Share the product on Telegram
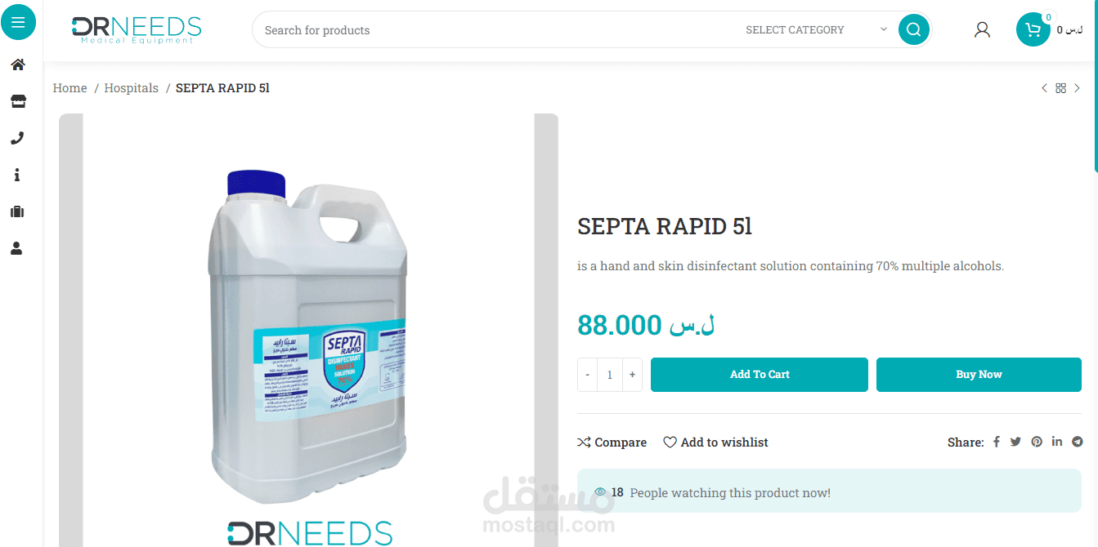 pos(1078,442)
